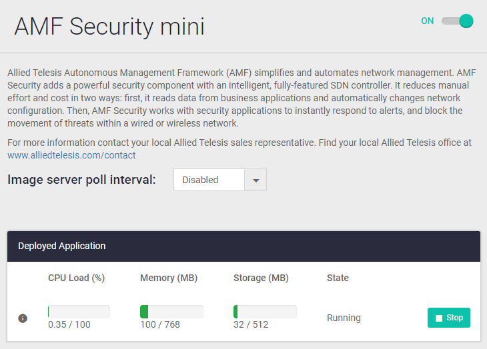The height and width of the screenshot is (349, 487).
Task: Click the info icon in the application row
Action: tap(23, 318)
